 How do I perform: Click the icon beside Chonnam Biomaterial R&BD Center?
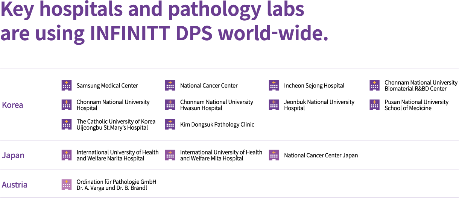374,85
